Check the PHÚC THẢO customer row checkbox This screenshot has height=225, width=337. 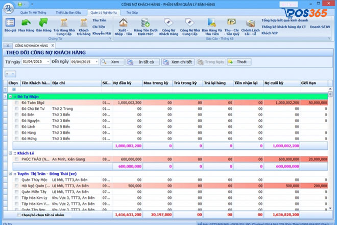pos(17,160)
